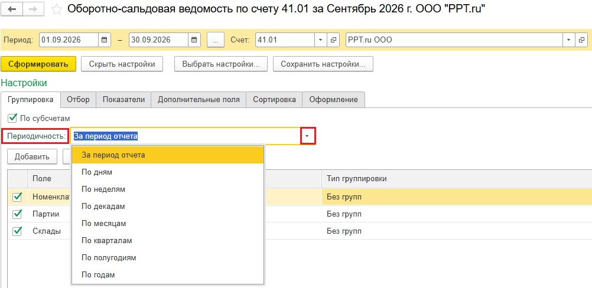Choose По дням periodicity option
The height and width of the screenshot is (288, 592).
tap(168, 172)
